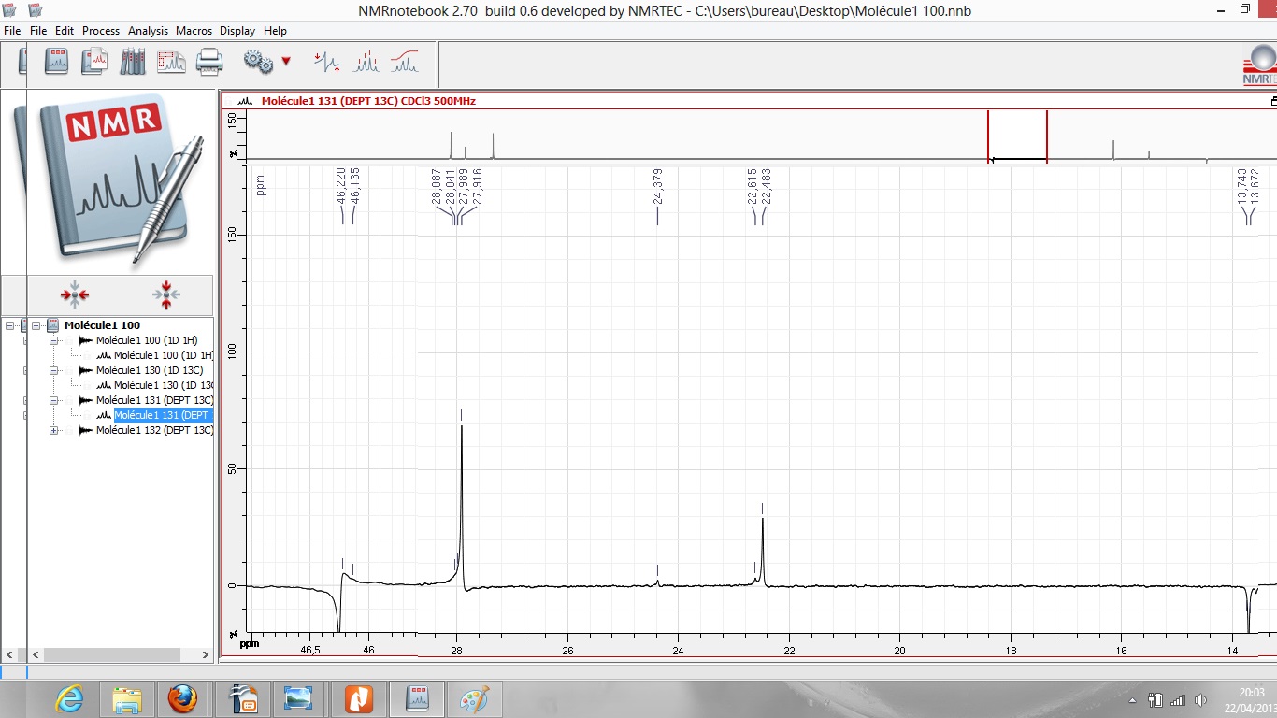Click the red zoom region in overview spectrum
Image resolution: width=1277 pixels, height=718 pixels.
[1018, 136]
